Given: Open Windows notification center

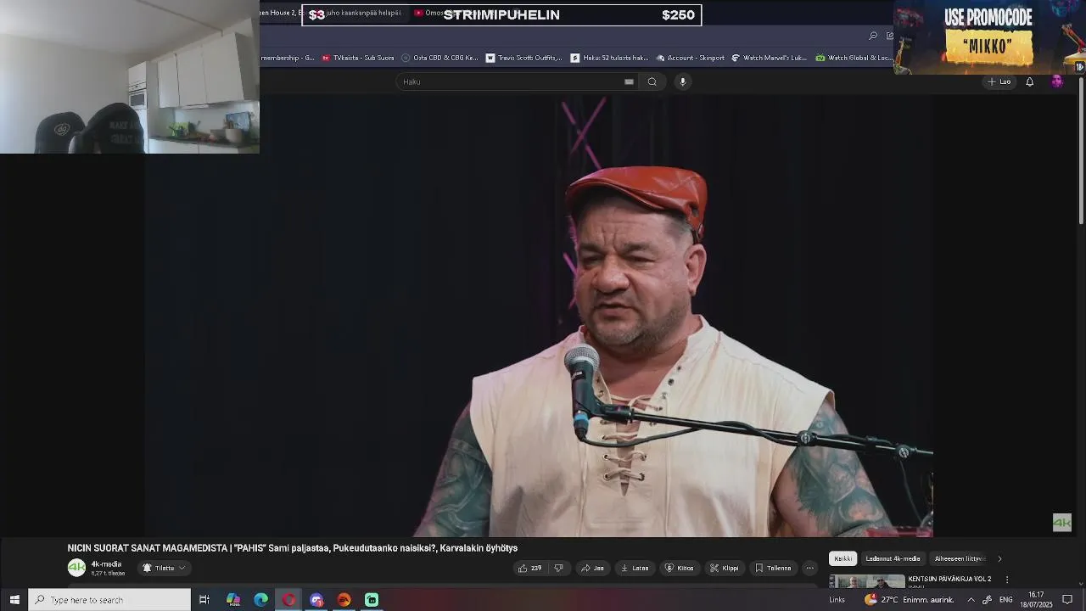Looking at the screenshot, I should pyautogui.click(x=1067, y=600).
